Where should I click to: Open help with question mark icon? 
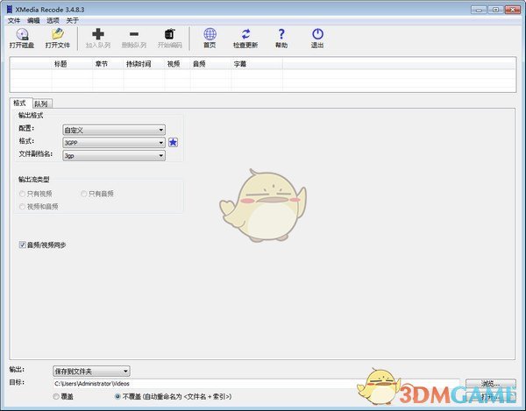281,39
